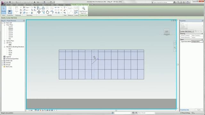Toggle the Press & Drag checkbox
205x115 pixels.
click(181, 113)
